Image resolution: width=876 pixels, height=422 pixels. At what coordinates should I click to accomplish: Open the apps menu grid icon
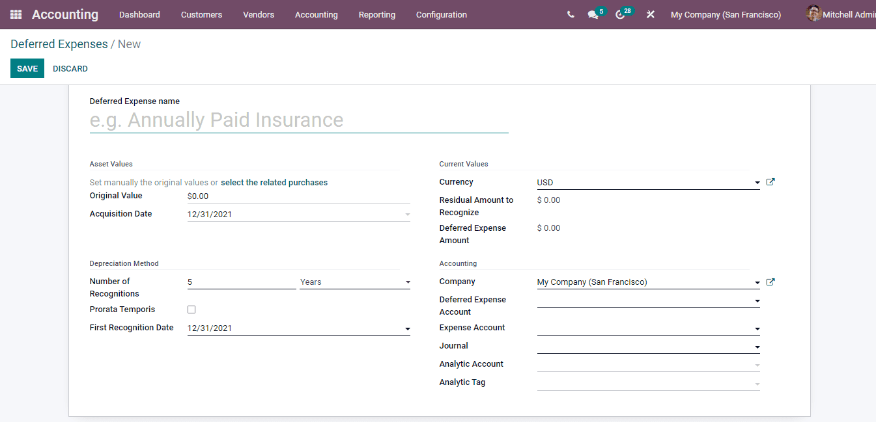14,14
